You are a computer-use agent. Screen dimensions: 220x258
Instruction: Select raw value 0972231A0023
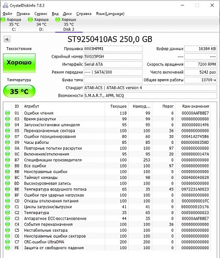click(195, 189)
